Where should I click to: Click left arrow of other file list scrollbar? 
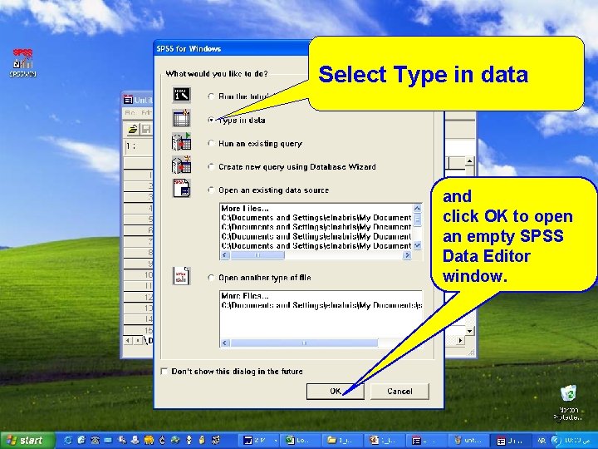[x=225, y=343]
